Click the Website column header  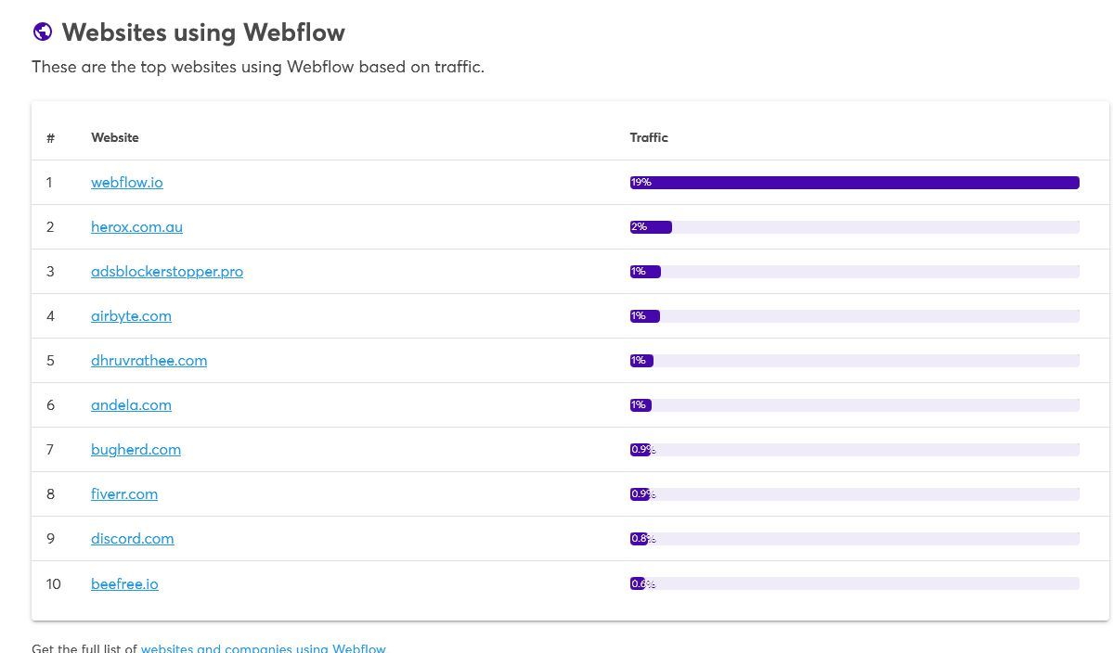[115, 137]
